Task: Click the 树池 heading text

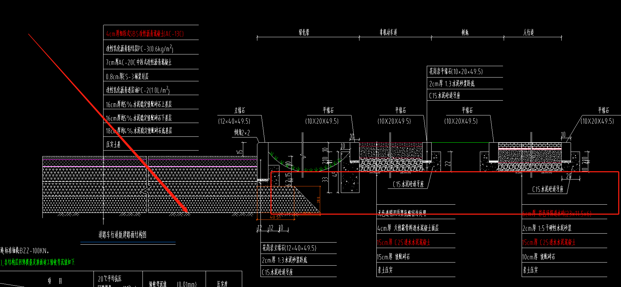Action: [465, 32]
